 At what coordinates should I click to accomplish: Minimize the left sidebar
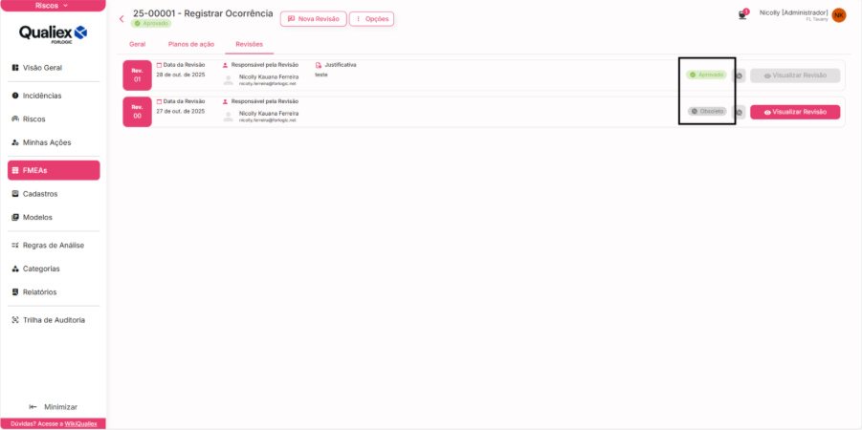(54, 406)
